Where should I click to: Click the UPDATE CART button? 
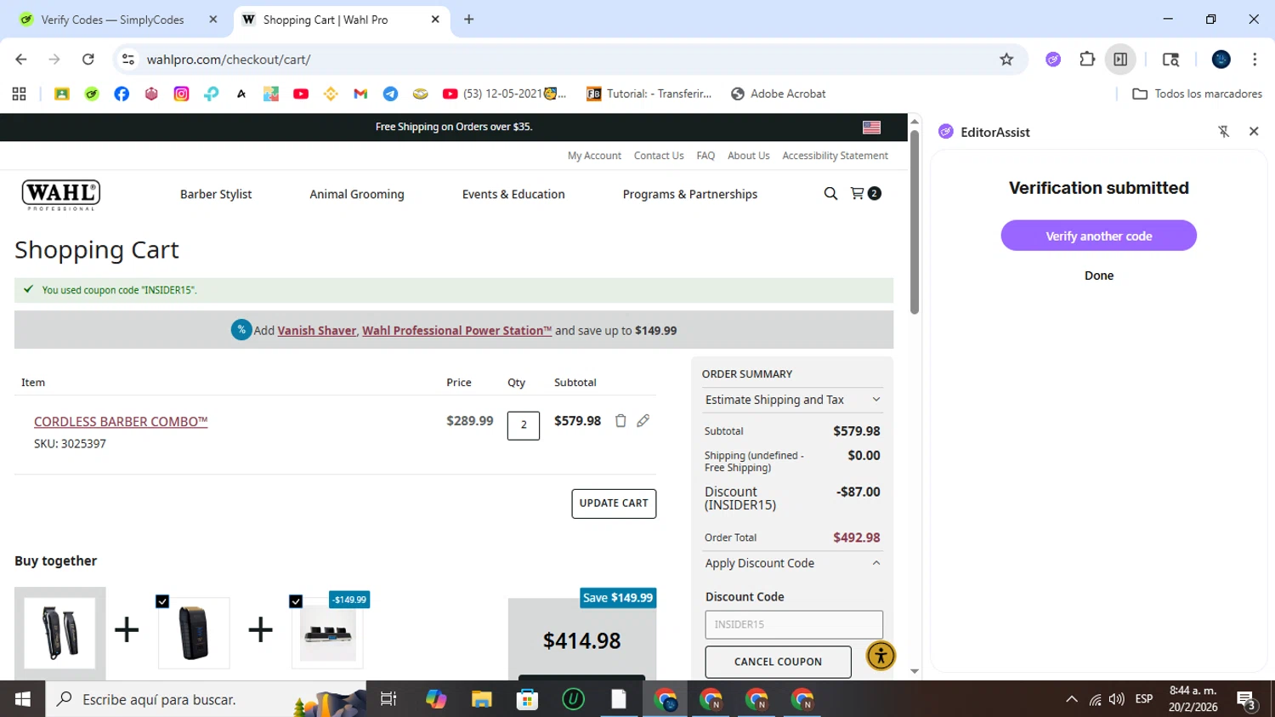coord(614,504)
